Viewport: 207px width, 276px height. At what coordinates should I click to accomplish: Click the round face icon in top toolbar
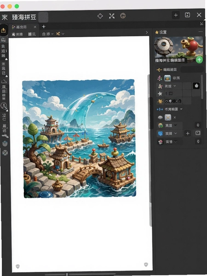click(123, 16)
